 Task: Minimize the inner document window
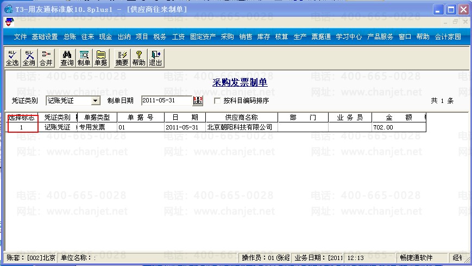coord(445,22)
